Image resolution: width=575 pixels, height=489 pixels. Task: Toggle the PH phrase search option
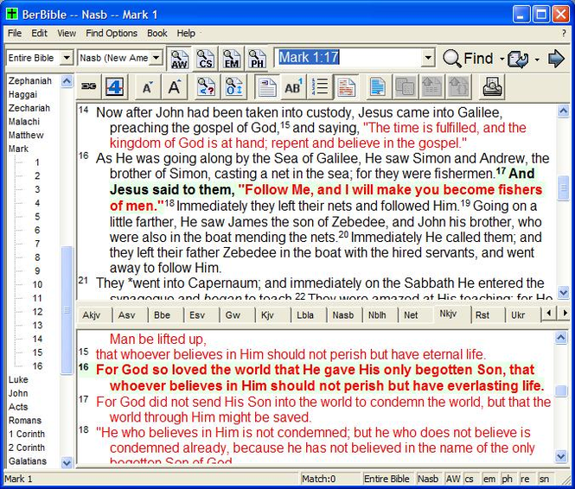click(x=257, y=59)
